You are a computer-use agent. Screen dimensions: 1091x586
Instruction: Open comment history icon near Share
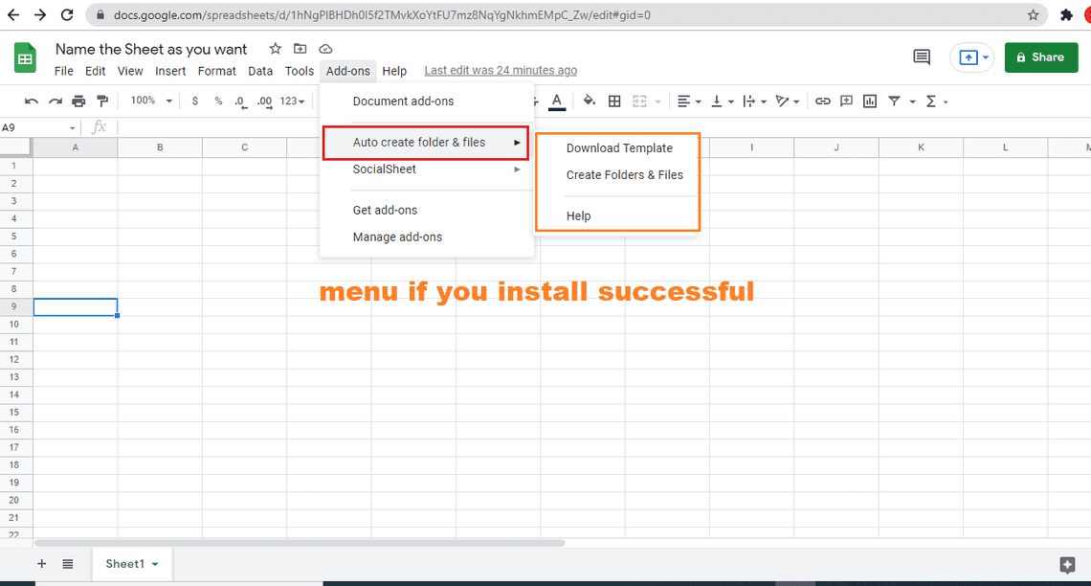click(922, 57)
